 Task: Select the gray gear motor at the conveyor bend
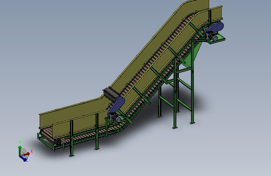[x=115, y=118]
